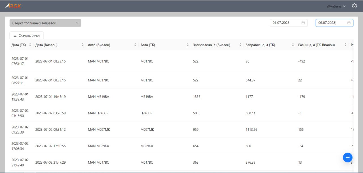Open calendar icon in end date field
Image resolution: width=363 pixels, height=173 pixels.
tap(349, 23)
